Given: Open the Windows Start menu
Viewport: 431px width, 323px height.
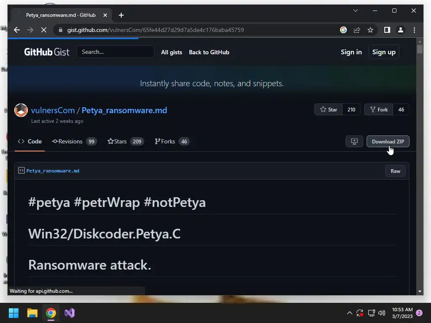Looking at the screenshot, I should [13, 313].
